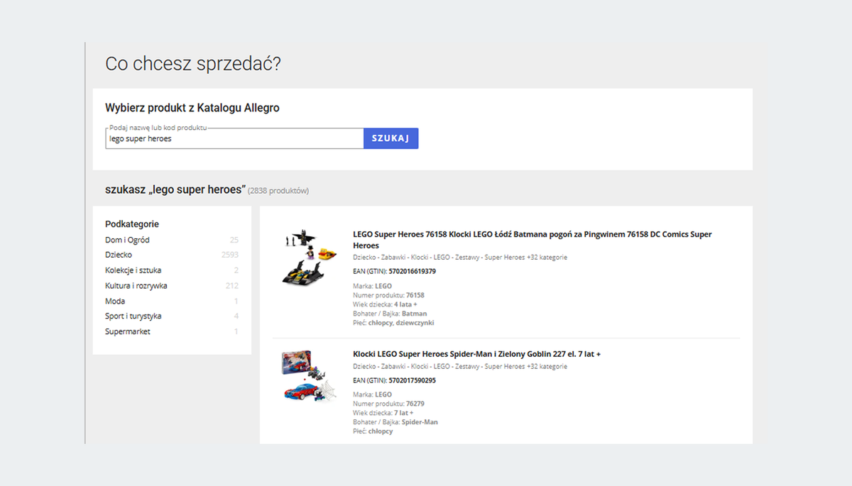The height and width of the screenshot is (486, 852).
Task: Click the 2838 produktów results count
Action: coord(278,191)
